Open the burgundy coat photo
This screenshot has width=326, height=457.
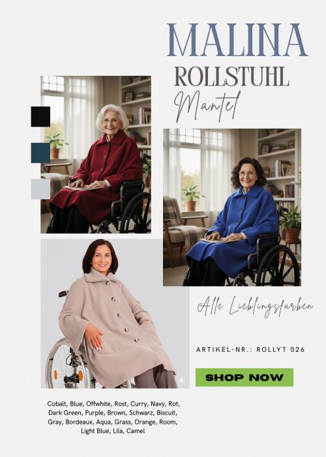(96, 155)
